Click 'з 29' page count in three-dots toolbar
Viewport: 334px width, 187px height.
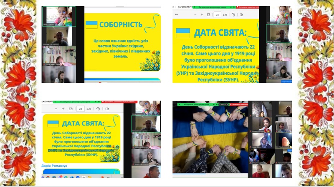pyautogui.click(x=225, y=15)
